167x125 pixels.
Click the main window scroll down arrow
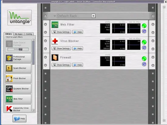(x=164, y=120)
